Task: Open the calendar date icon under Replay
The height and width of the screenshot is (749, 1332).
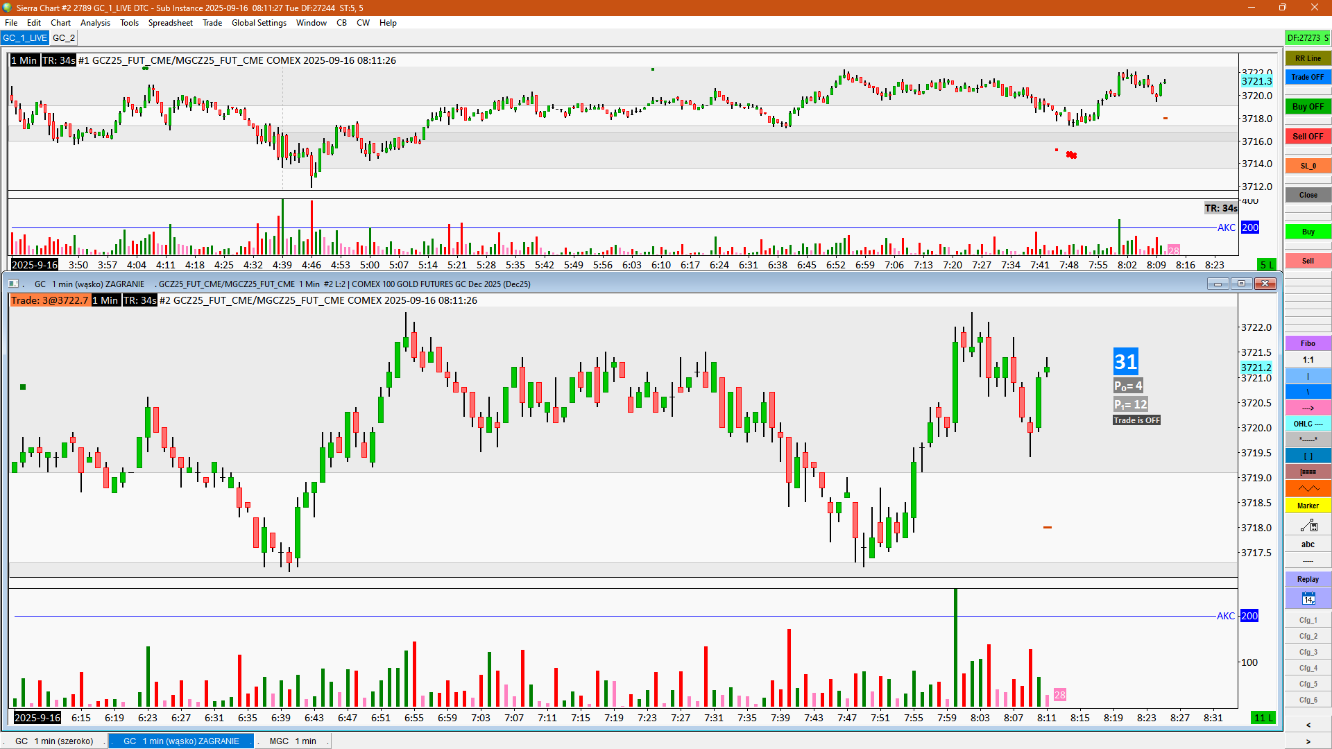Action: coord(1308,599)
